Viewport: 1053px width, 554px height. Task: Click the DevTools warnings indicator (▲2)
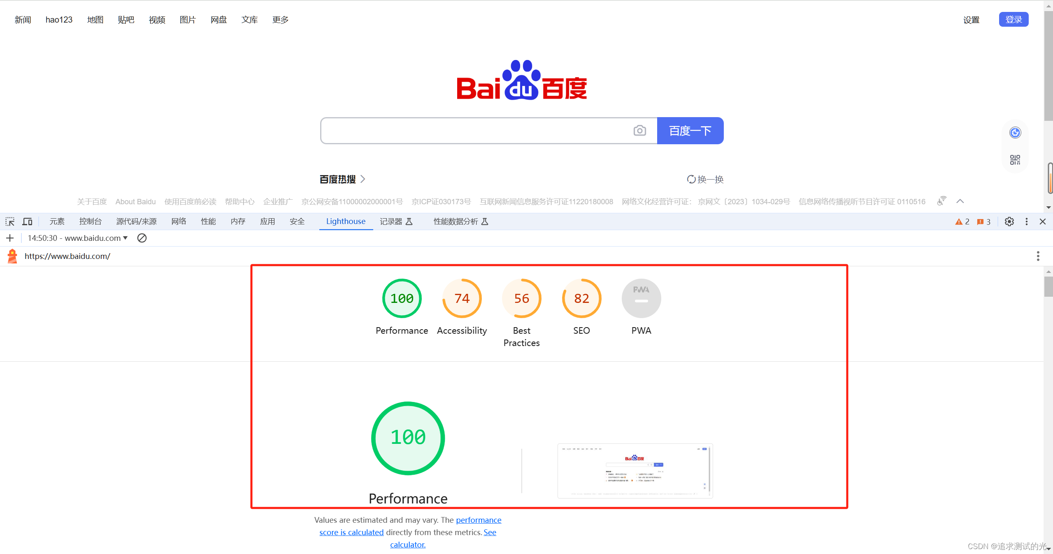[x=960, y=222]
